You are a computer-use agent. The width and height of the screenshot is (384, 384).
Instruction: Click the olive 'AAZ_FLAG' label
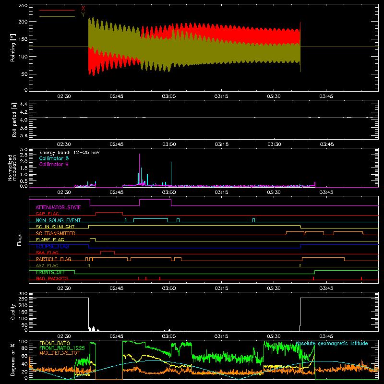coord(47,265)
